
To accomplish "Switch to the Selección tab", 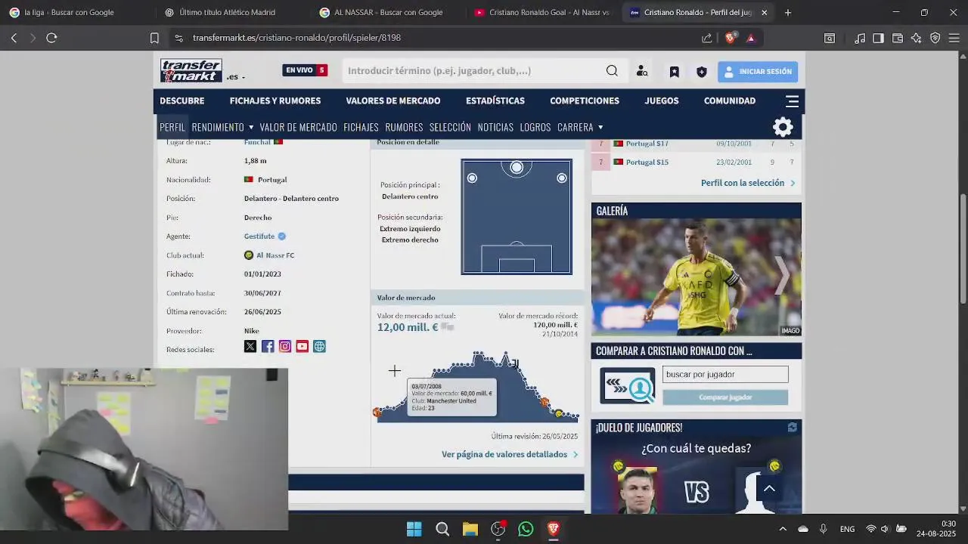I will [450, 127].
